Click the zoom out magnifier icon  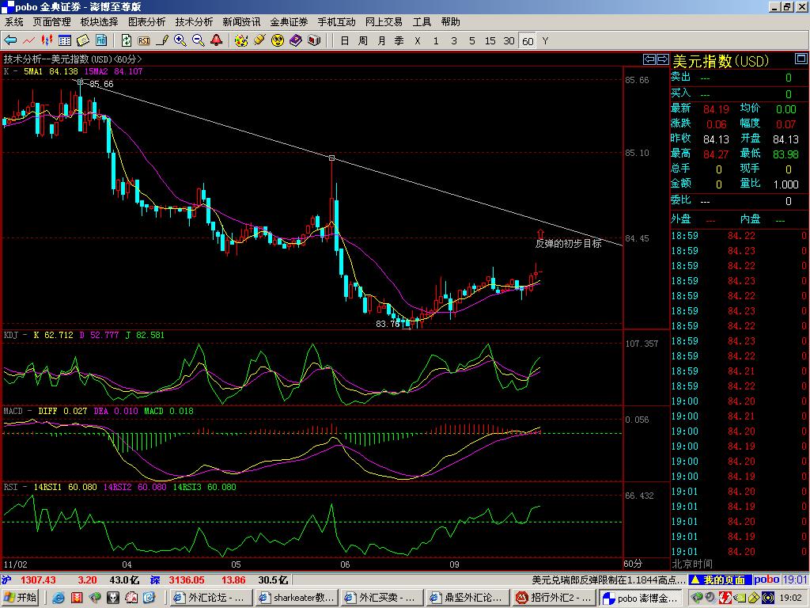pyautogui.click(x=198, y=40)
